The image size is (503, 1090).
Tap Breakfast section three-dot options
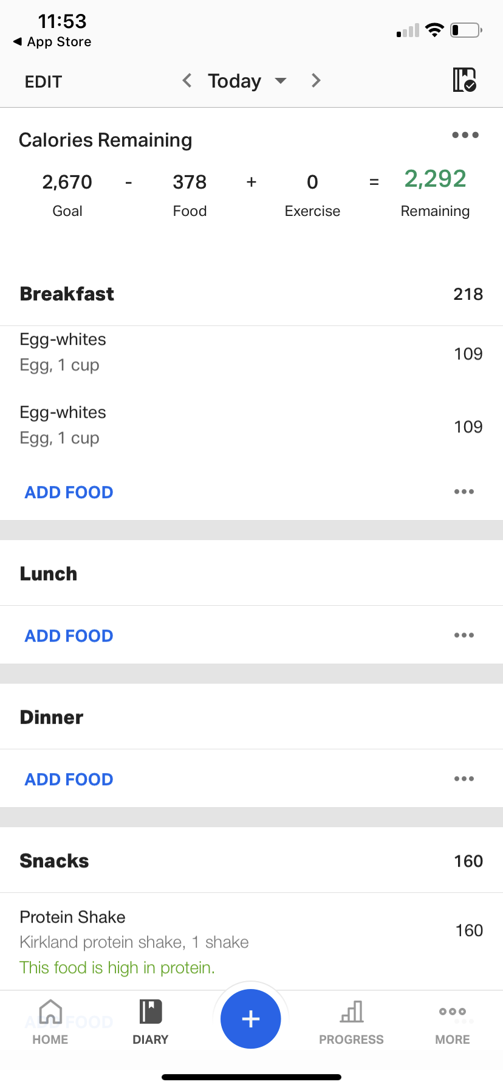pyautogui.click(x=464, y=491)
